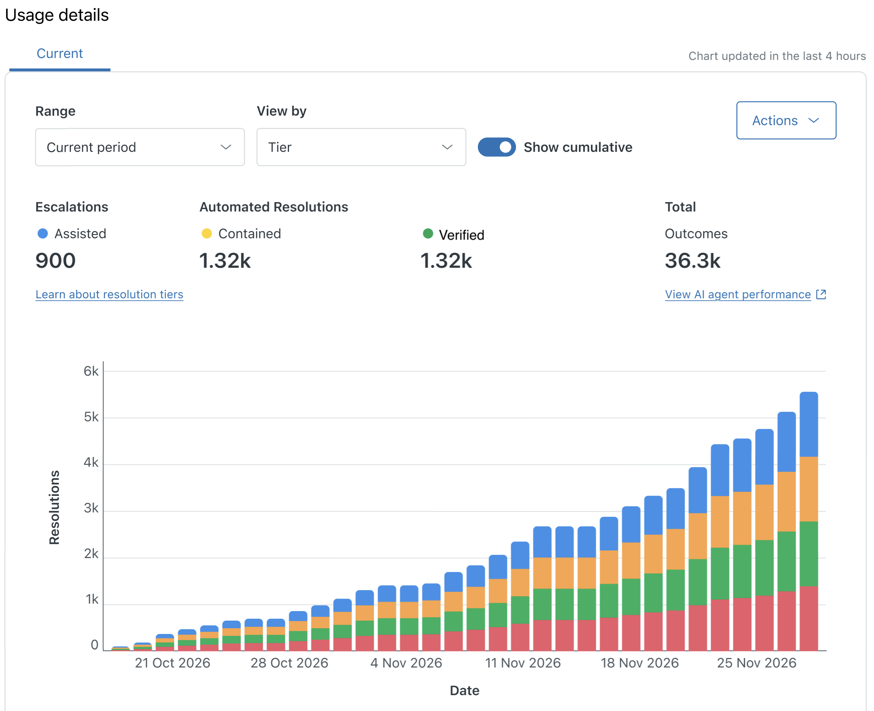Image resolution: width=874 pixels, height=711 pixels.
Task: Click the yellow Contained legend dot
Action: tap(206, 233)
